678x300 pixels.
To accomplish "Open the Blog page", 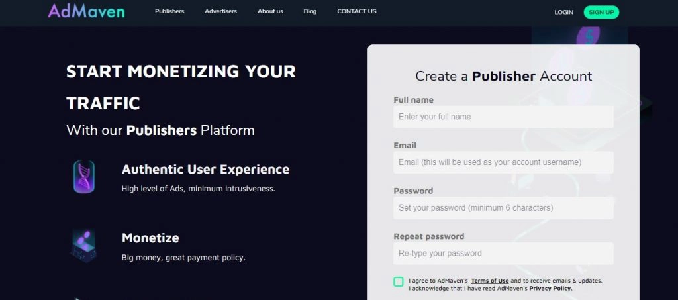I will pyautogui.click(x=310, y=11).
